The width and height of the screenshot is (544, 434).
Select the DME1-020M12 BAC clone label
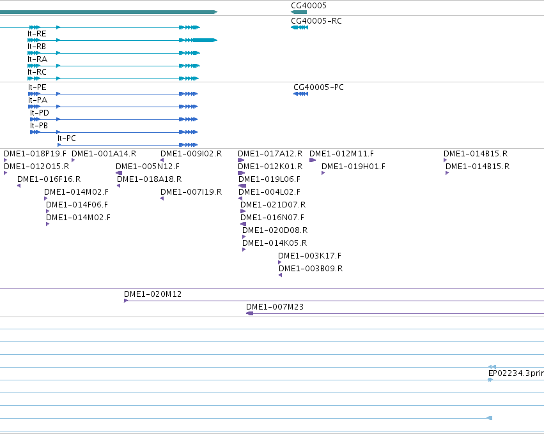[x=153, y=294]
